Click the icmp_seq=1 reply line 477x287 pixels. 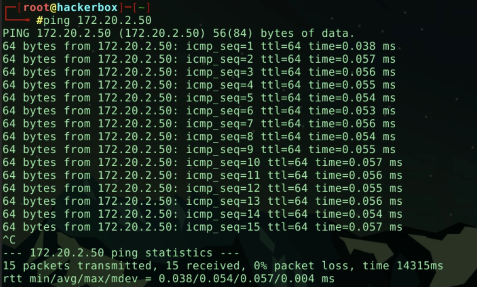click(199, 46)
